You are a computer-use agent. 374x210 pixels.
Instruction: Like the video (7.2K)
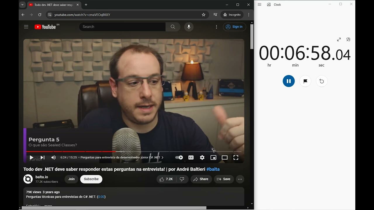click(x=166, y=179)
